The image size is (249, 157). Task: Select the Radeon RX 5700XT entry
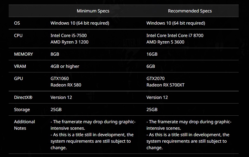[166, 85]
